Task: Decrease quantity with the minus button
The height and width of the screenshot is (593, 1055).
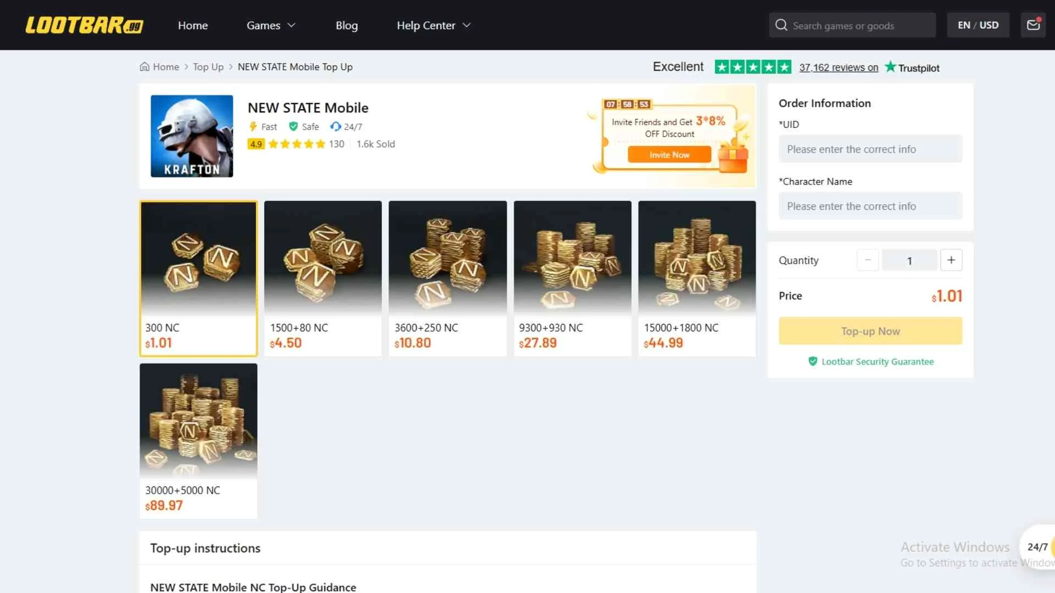Action: (x=868, y=260)
